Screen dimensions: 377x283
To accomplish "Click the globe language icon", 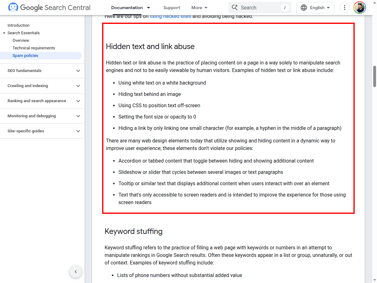I will (304, 8).
